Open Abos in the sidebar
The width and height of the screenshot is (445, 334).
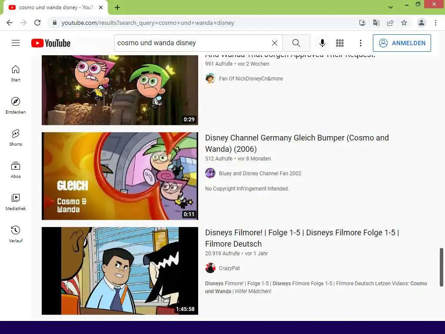pyautogui.click(x=16, y=170)
